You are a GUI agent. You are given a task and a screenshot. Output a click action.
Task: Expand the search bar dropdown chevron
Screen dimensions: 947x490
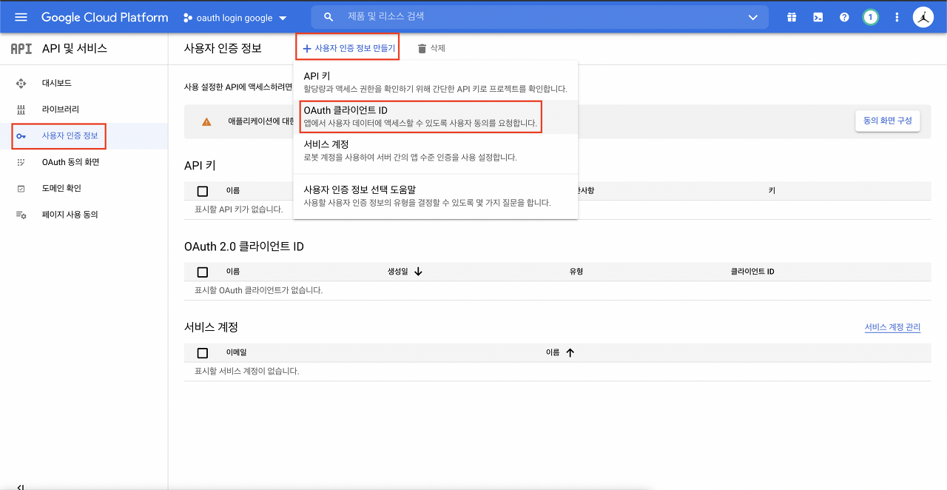(x=753, y=18)
